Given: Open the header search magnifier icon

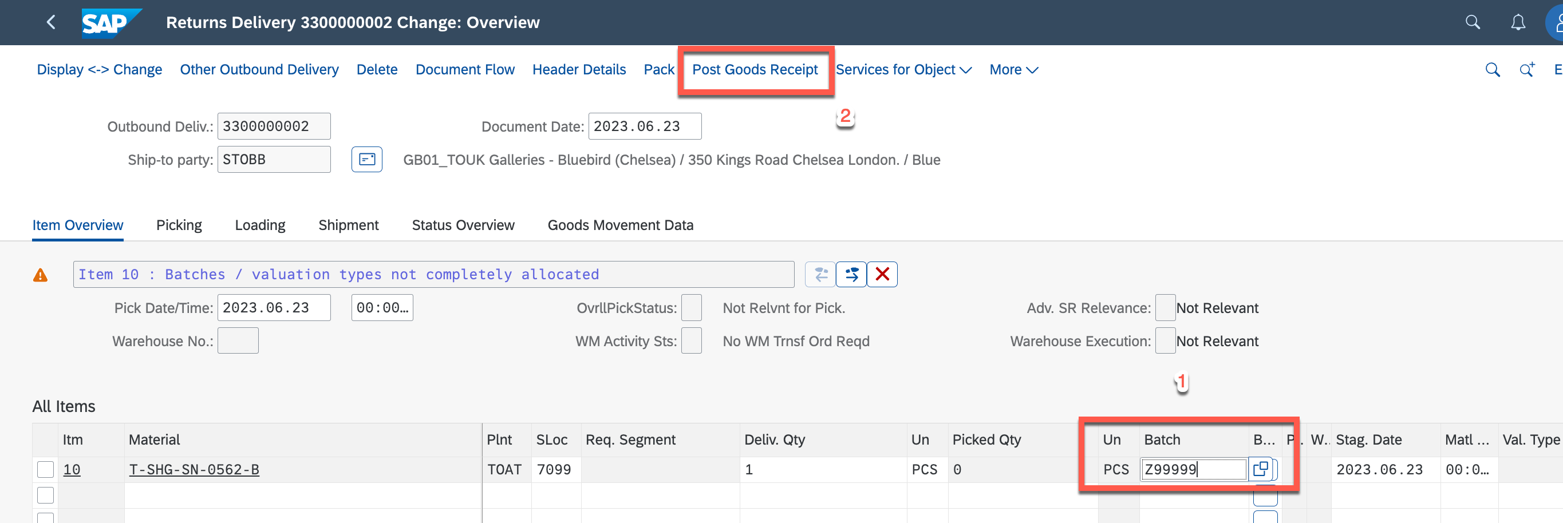Looking at the screenshot, I should click(x=1472, y=22).
